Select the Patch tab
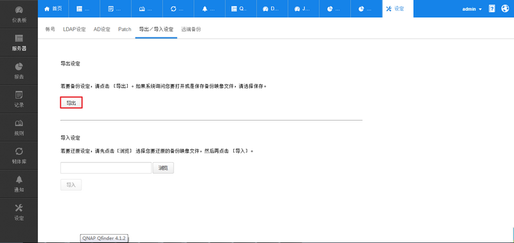 [125, 29]
